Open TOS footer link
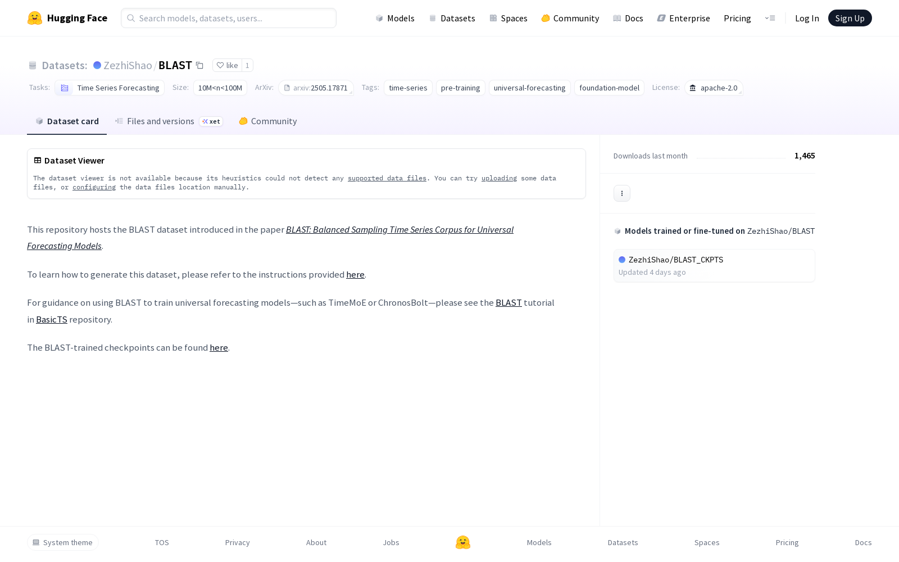This screenshot has height=562, width=899. pyautogui.click(x=162, y=542)
